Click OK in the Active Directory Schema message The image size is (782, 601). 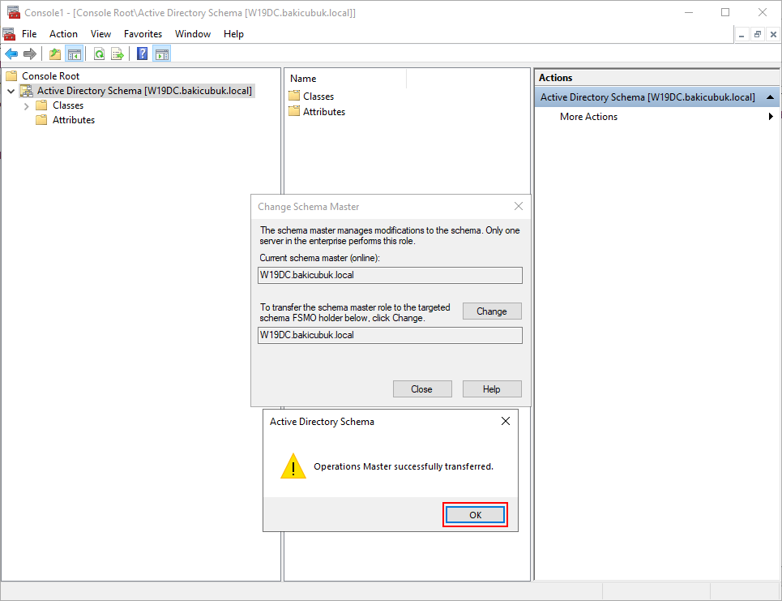point(476,515)
